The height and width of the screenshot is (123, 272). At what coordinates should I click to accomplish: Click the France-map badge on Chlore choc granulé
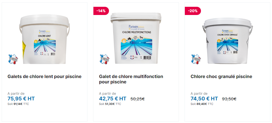tap(196, 59)
